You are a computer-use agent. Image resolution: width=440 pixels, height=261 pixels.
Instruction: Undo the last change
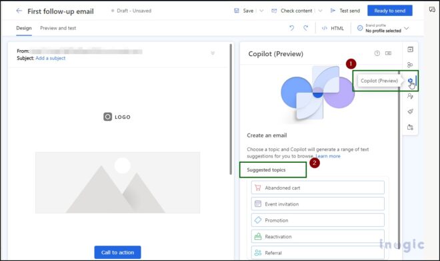(x=292, y=28)
